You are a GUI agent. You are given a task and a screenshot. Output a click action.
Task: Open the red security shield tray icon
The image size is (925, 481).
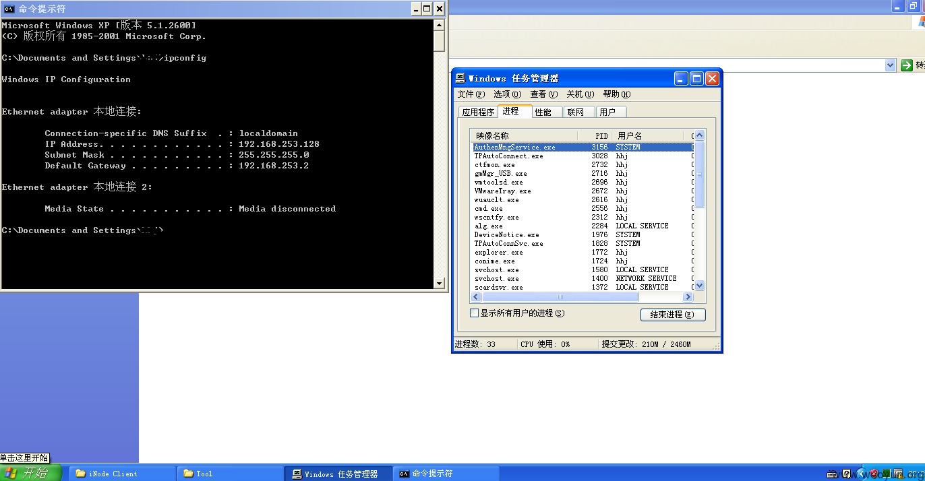pyautogui.click(x=873, y=474)
